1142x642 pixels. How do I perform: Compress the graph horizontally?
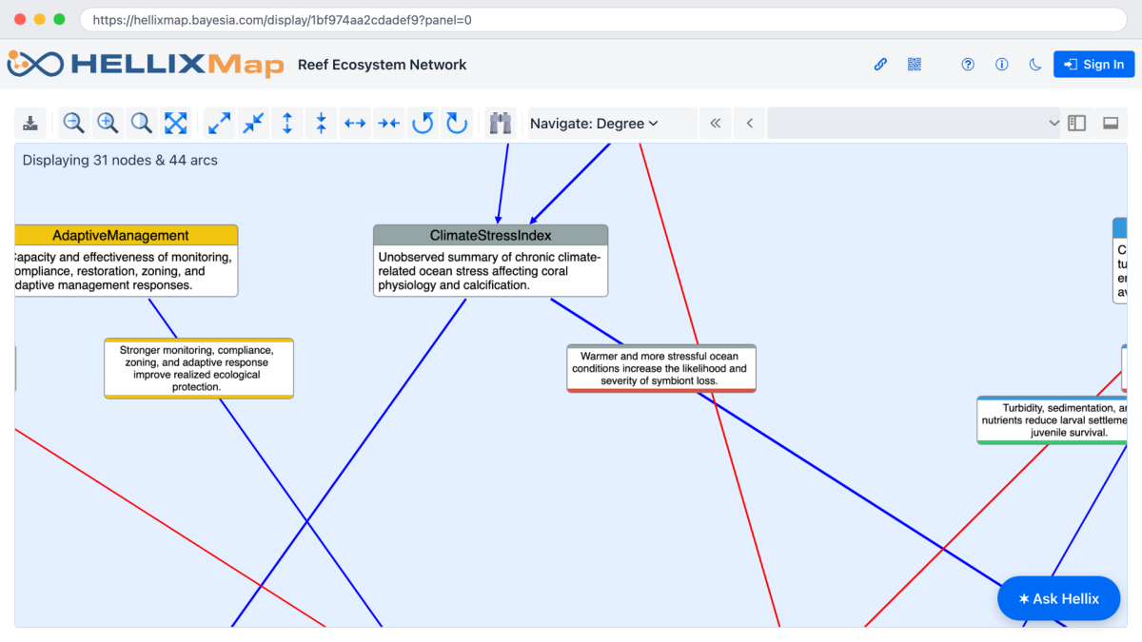389,123
